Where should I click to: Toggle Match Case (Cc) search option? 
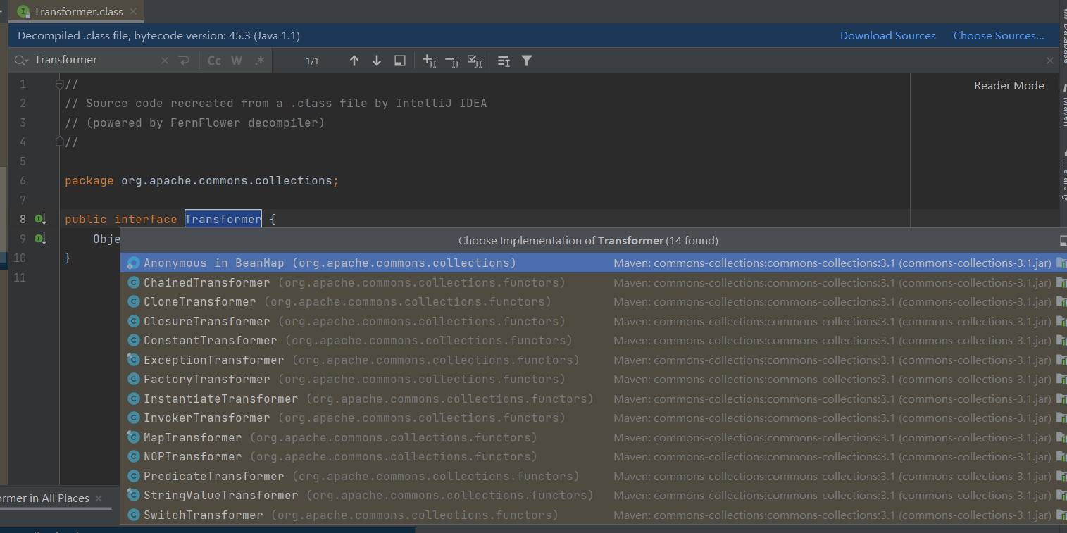click(214, 61)
